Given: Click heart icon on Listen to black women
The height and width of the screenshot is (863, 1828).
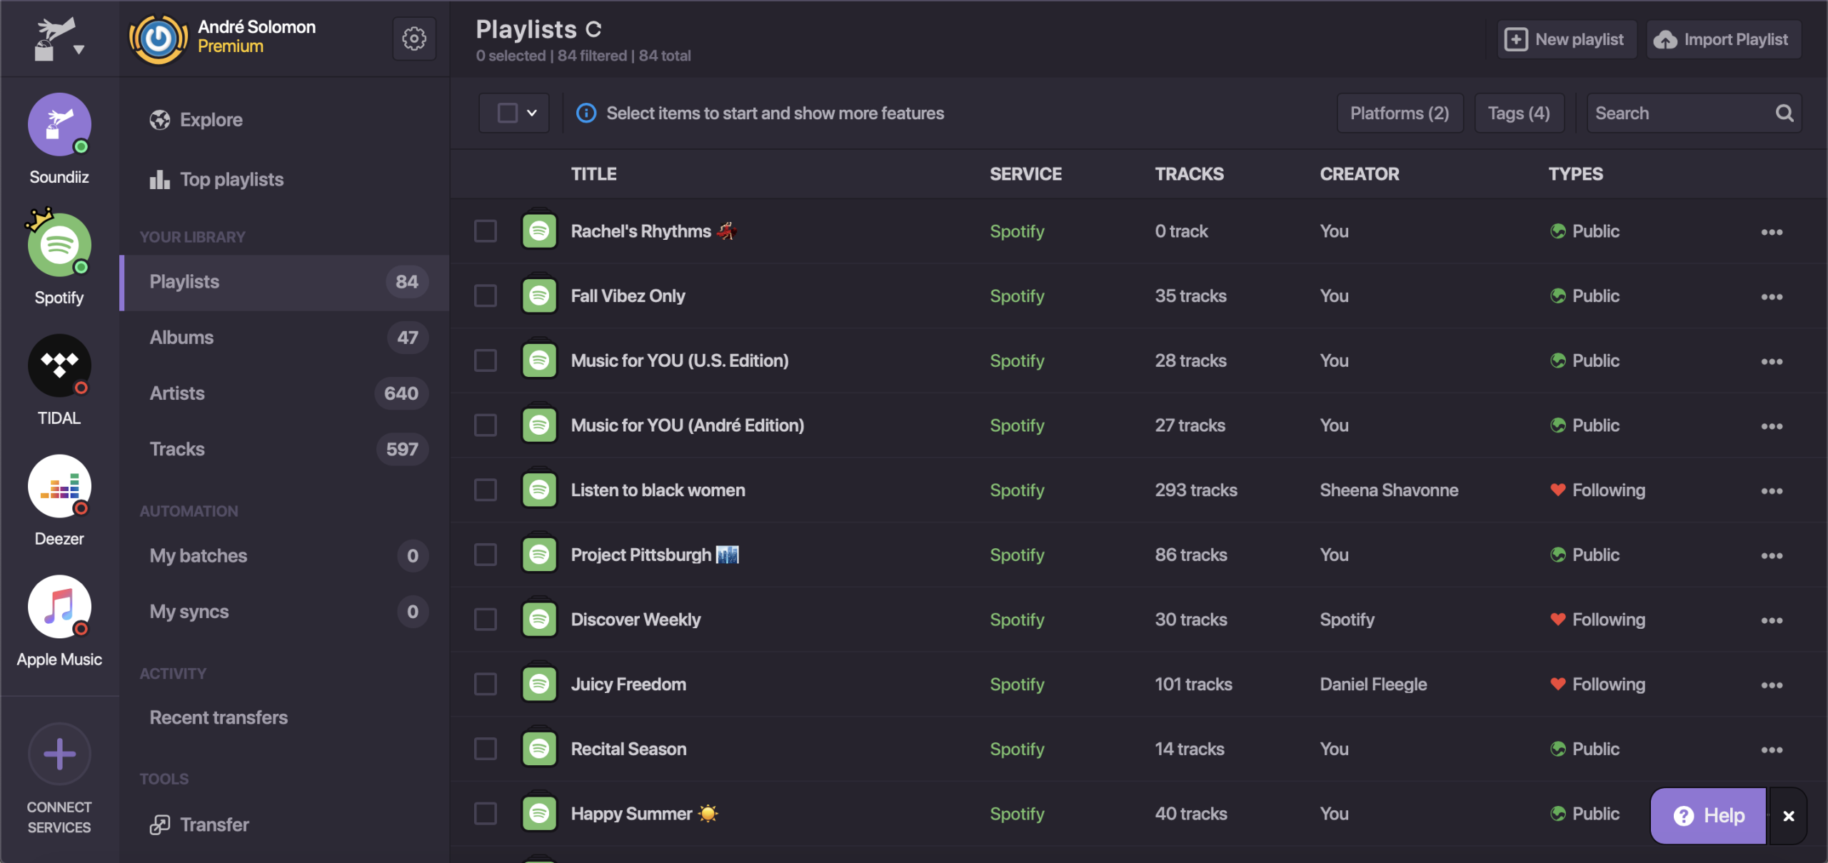Looking at the screenshot, I should (x=1558, y=490).
